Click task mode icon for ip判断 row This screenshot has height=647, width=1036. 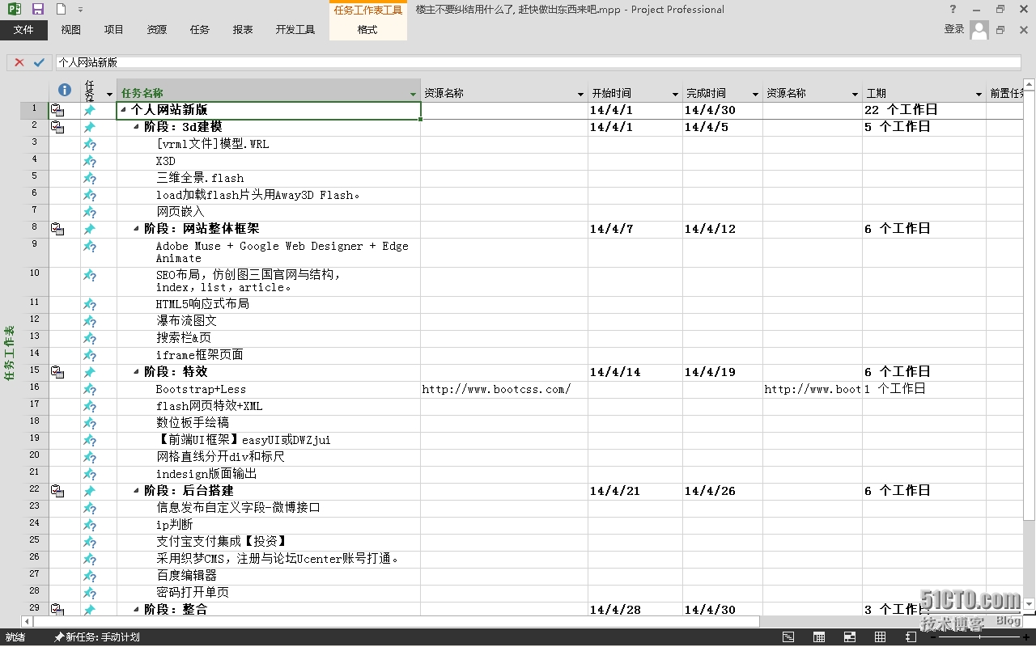click(90, 525)
